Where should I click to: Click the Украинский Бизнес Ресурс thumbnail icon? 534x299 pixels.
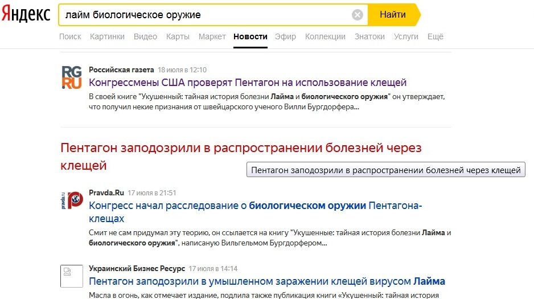point(72,276)
